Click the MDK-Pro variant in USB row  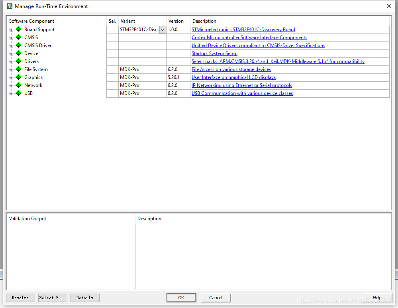click(130, 93)
